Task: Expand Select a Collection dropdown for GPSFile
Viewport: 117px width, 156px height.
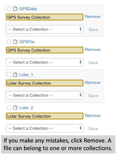Action: tap(45, 62)
